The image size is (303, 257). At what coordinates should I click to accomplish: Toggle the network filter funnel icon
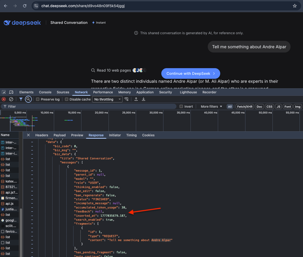pyautogui.click(x=21, y=99)
